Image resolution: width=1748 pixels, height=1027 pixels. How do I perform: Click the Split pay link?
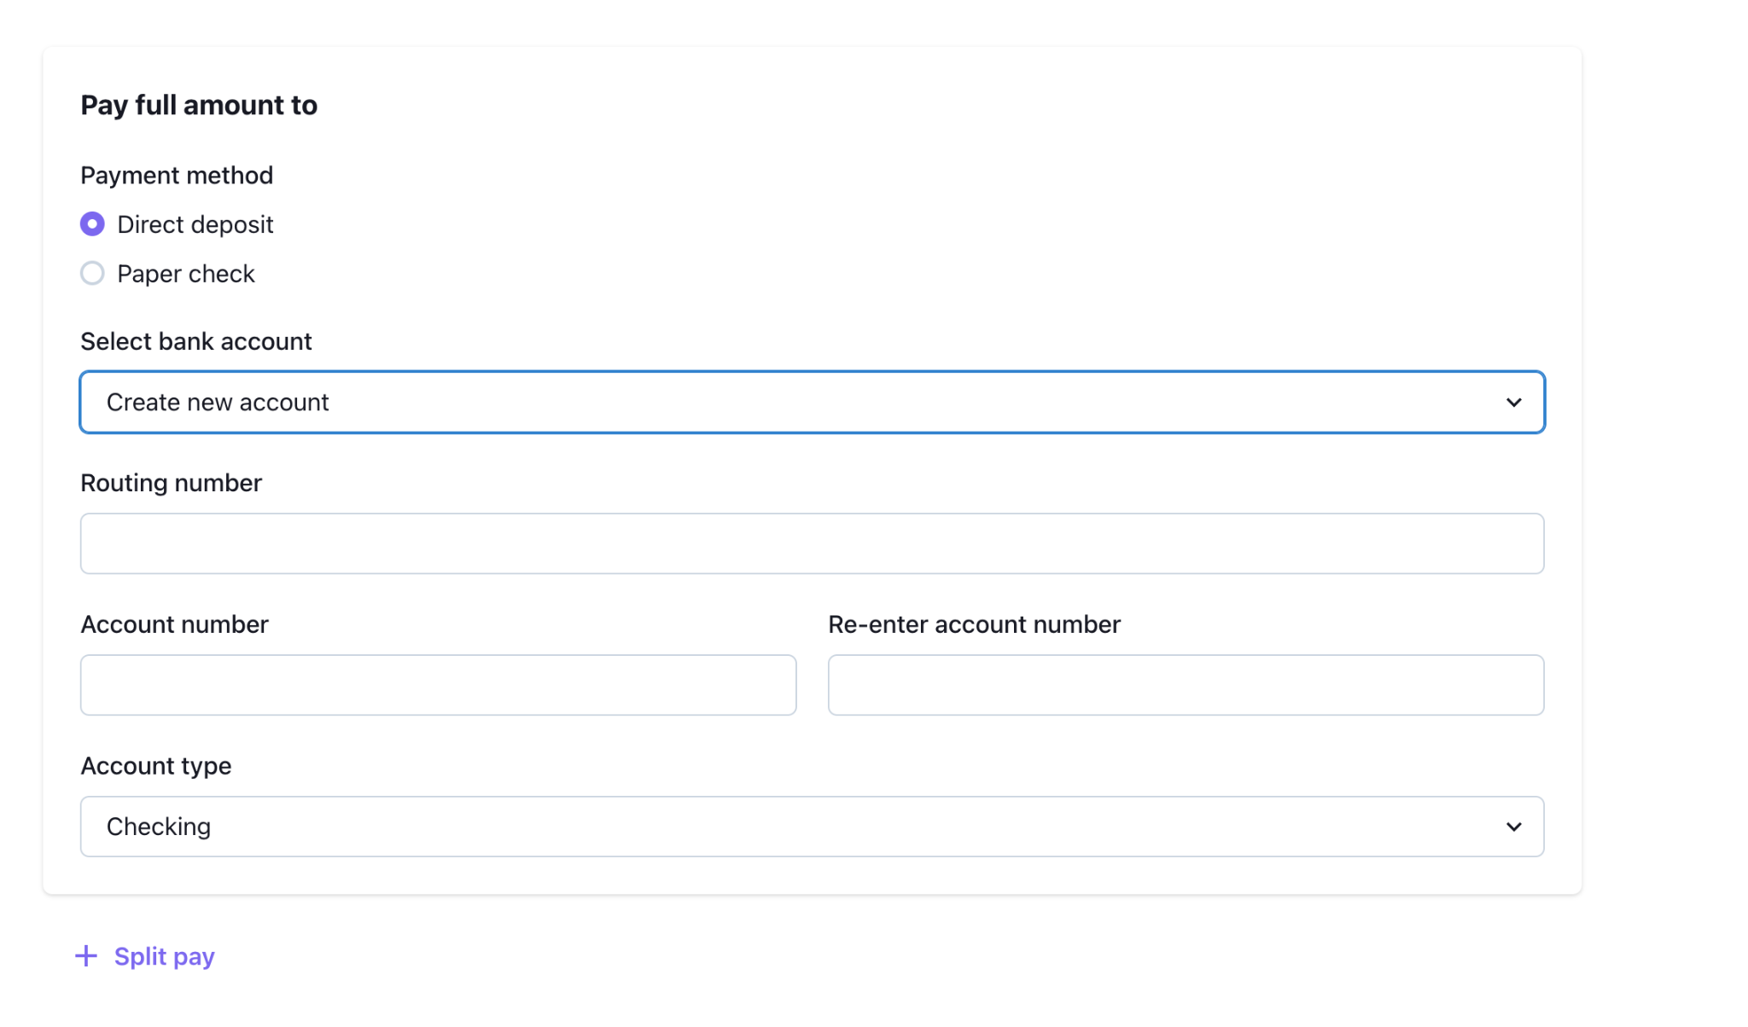pos(164,956)
